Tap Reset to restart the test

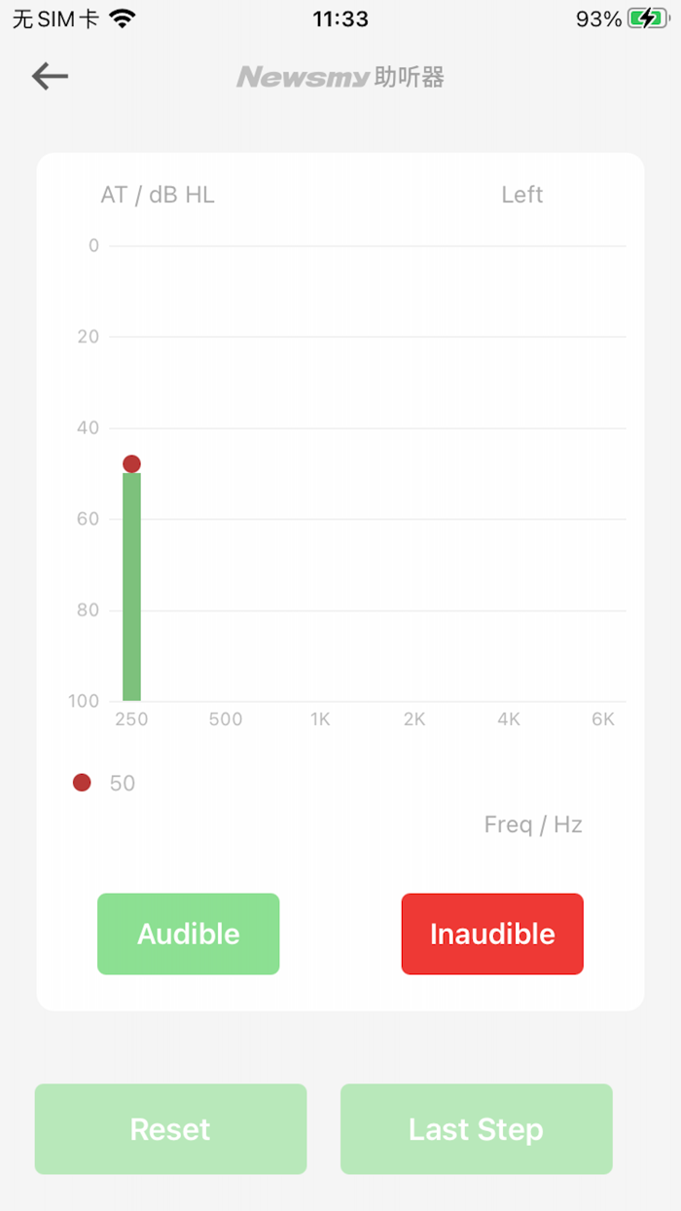[x=170, y=1129]
